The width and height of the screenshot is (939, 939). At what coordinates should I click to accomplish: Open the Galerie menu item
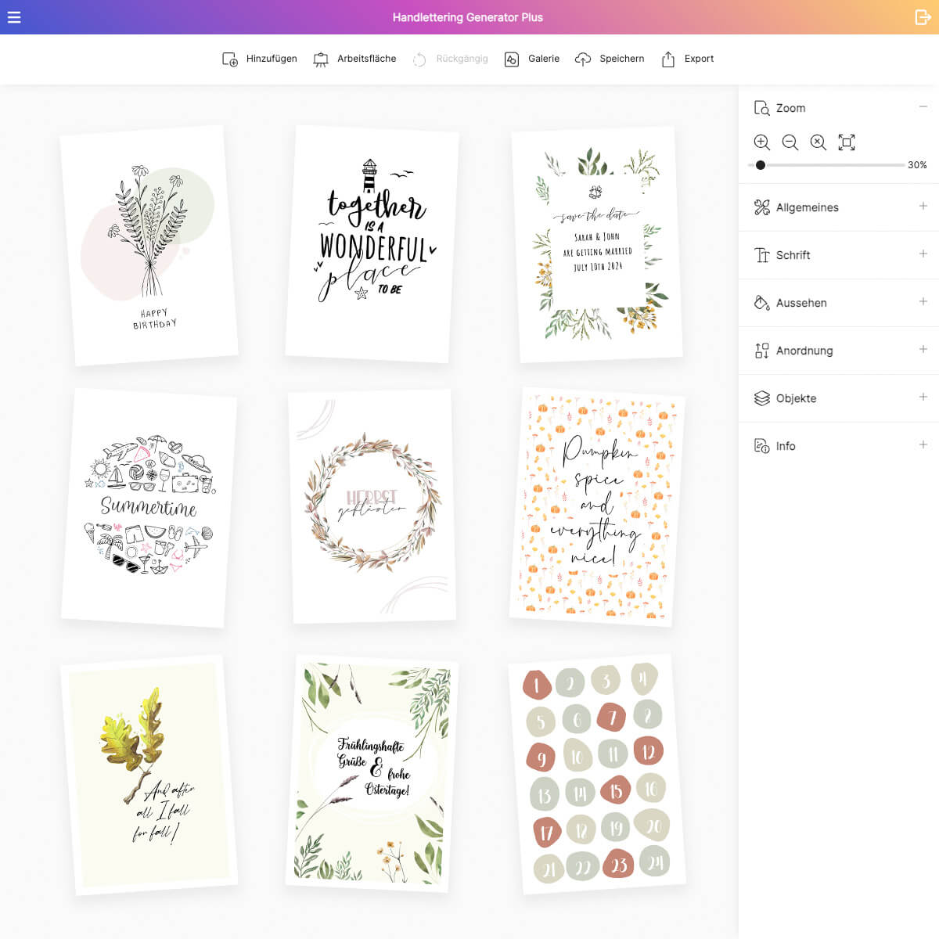pos(532,59)
